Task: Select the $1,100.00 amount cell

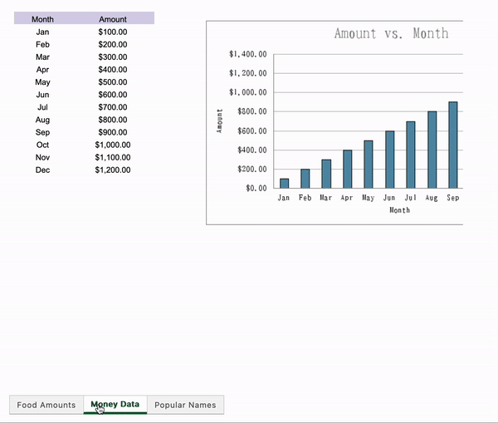Action: tap(113, 157)
